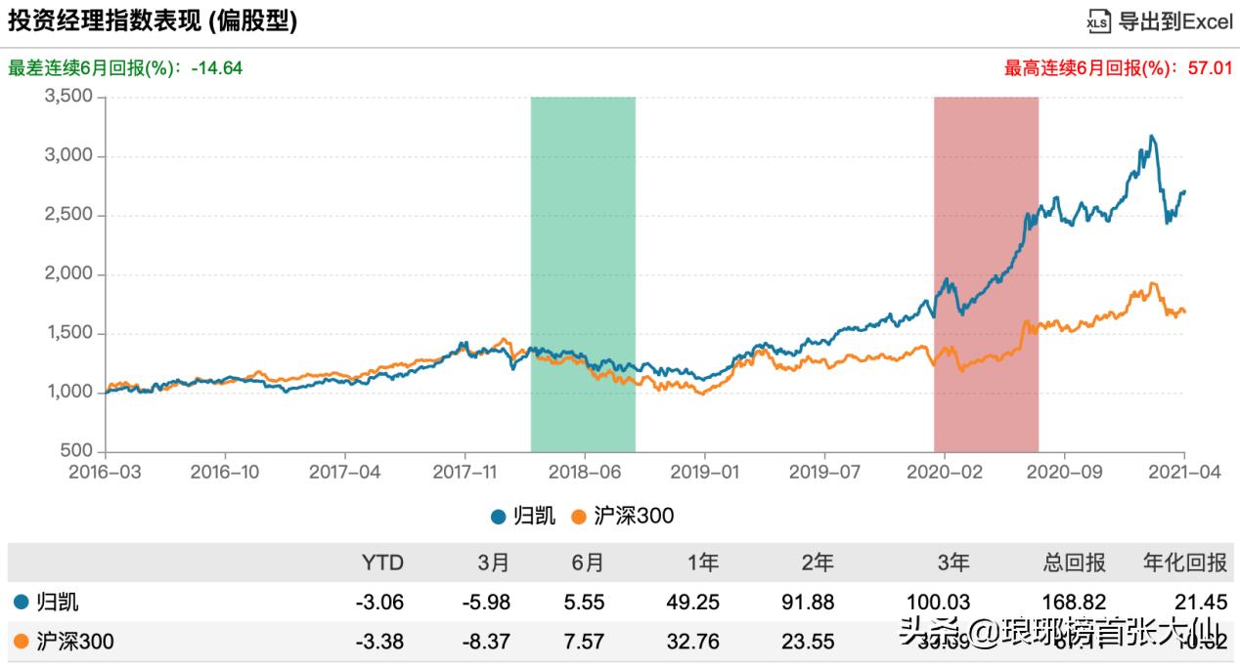
Task: Select the 1年 column header
Action: click(702, 563)
